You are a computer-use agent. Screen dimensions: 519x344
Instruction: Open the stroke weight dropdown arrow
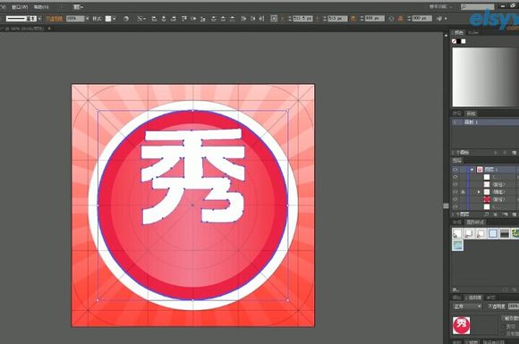39,19
